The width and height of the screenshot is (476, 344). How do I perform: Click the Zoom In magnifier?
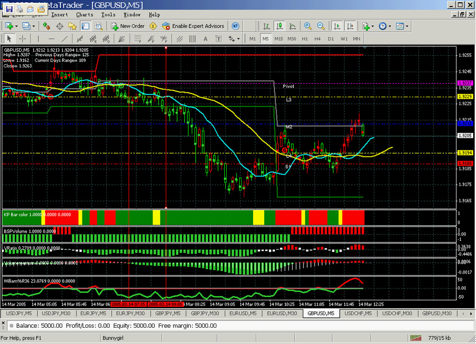tap(308, 26)
